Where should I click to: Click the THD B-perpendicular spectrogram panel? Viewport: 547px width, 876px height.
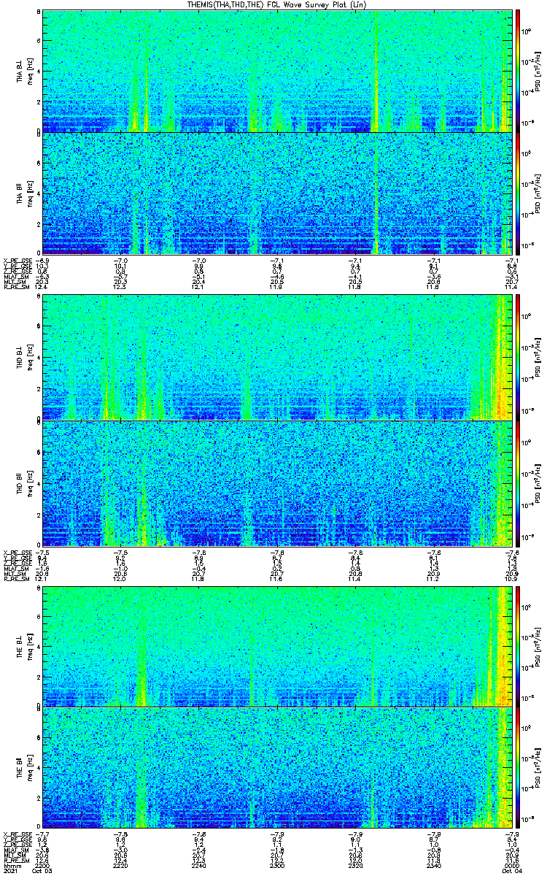click(276, 357)
